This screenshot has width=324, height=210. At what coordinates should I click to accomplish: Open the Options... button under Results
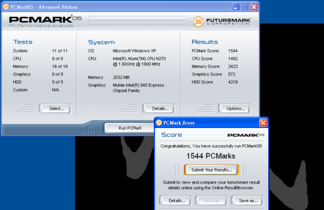234,108
